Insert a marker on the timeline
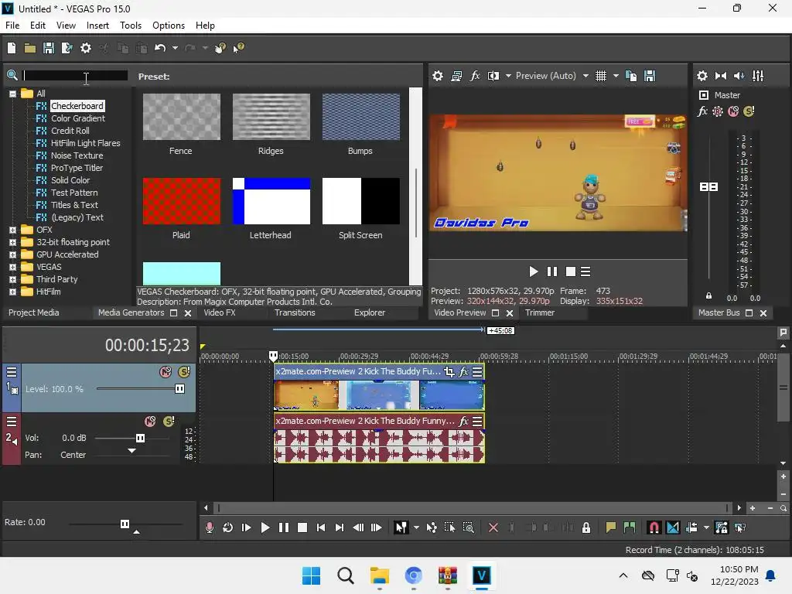The image size is (792, 594). (x=611, y=527)
